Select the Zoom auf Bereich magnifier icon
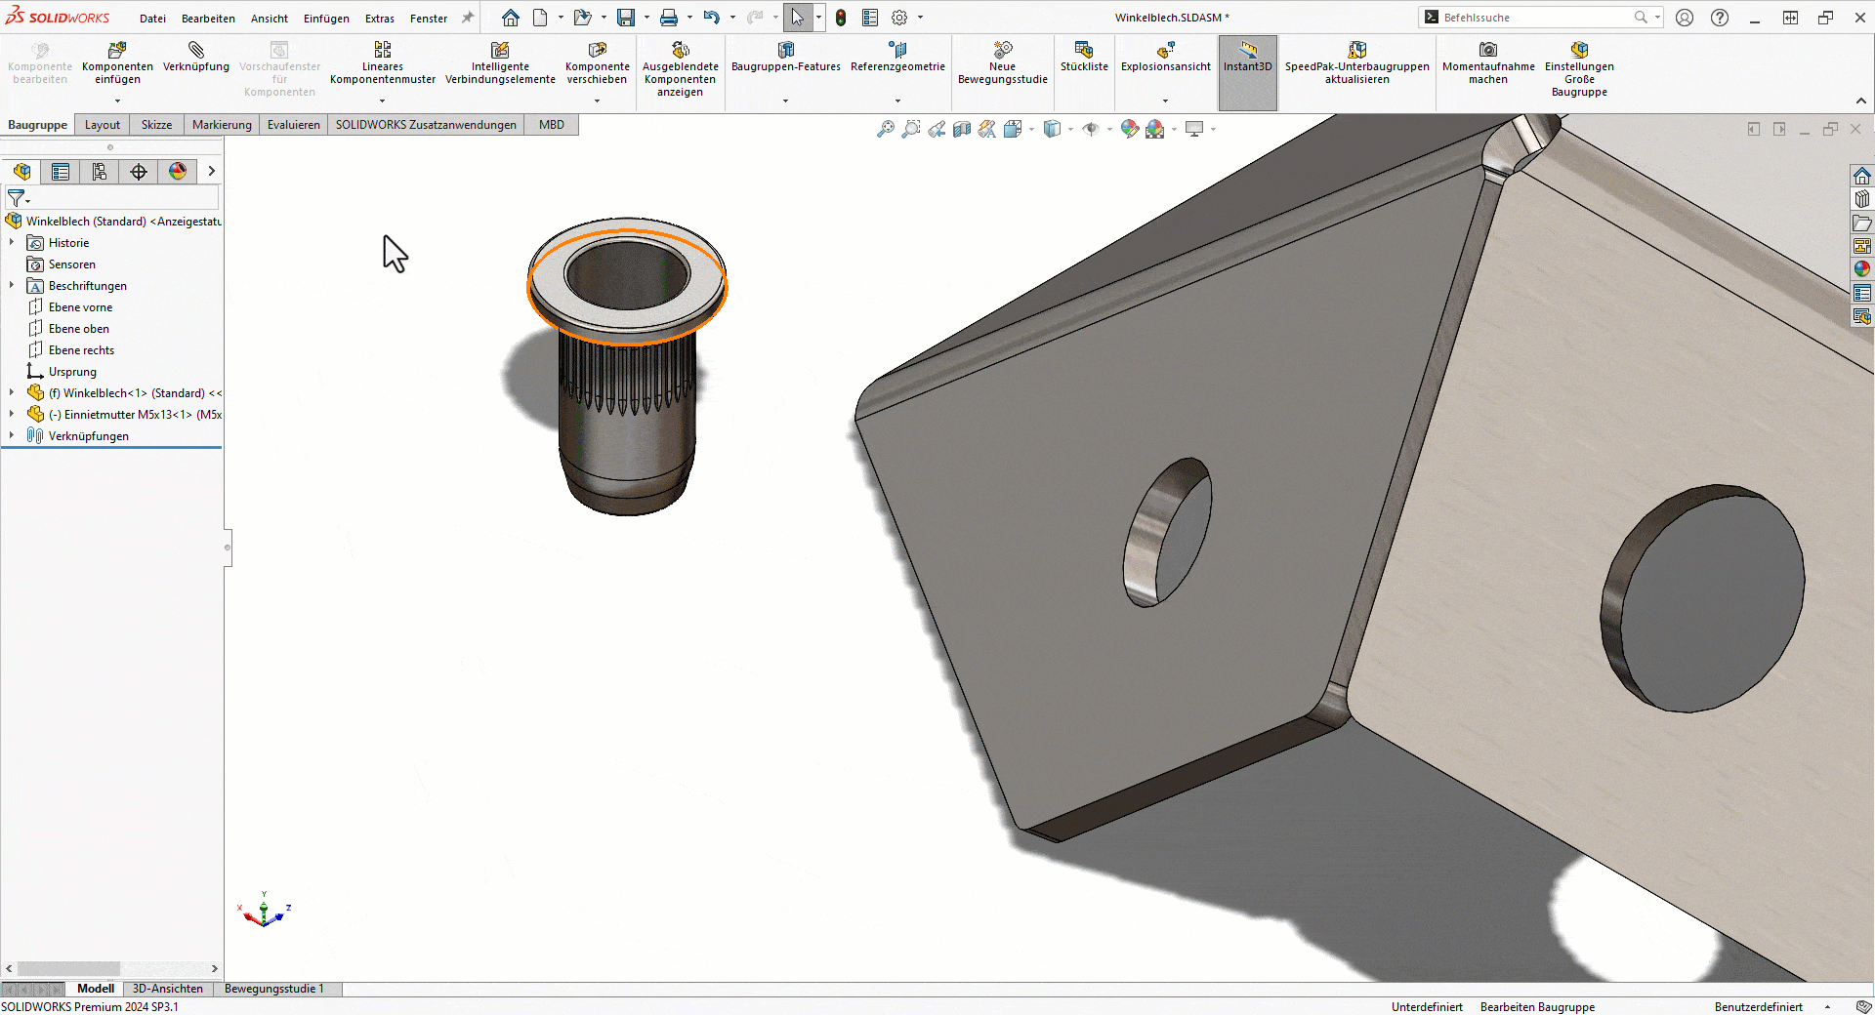This screenshot has width=1875, height=1015. point(910,129)
